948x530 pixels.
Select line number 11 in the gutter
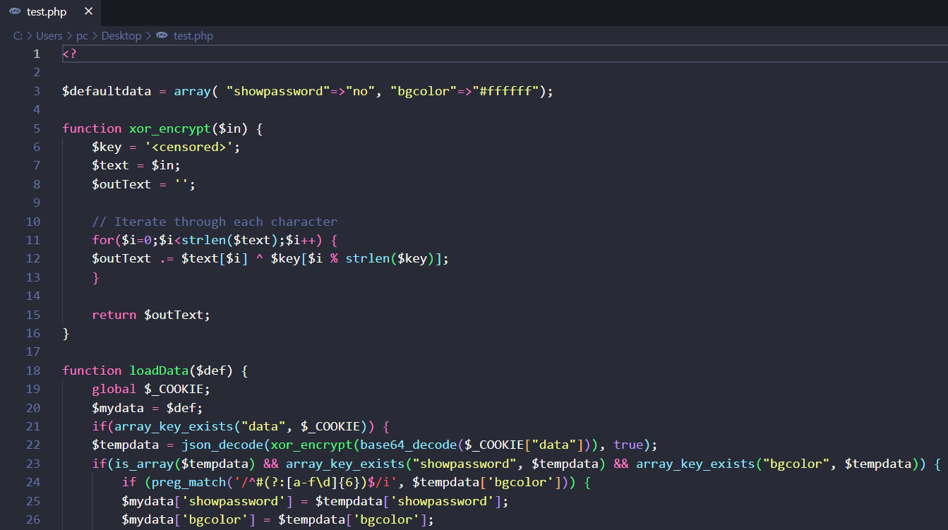pyautogui.click(x=33, y=240)
